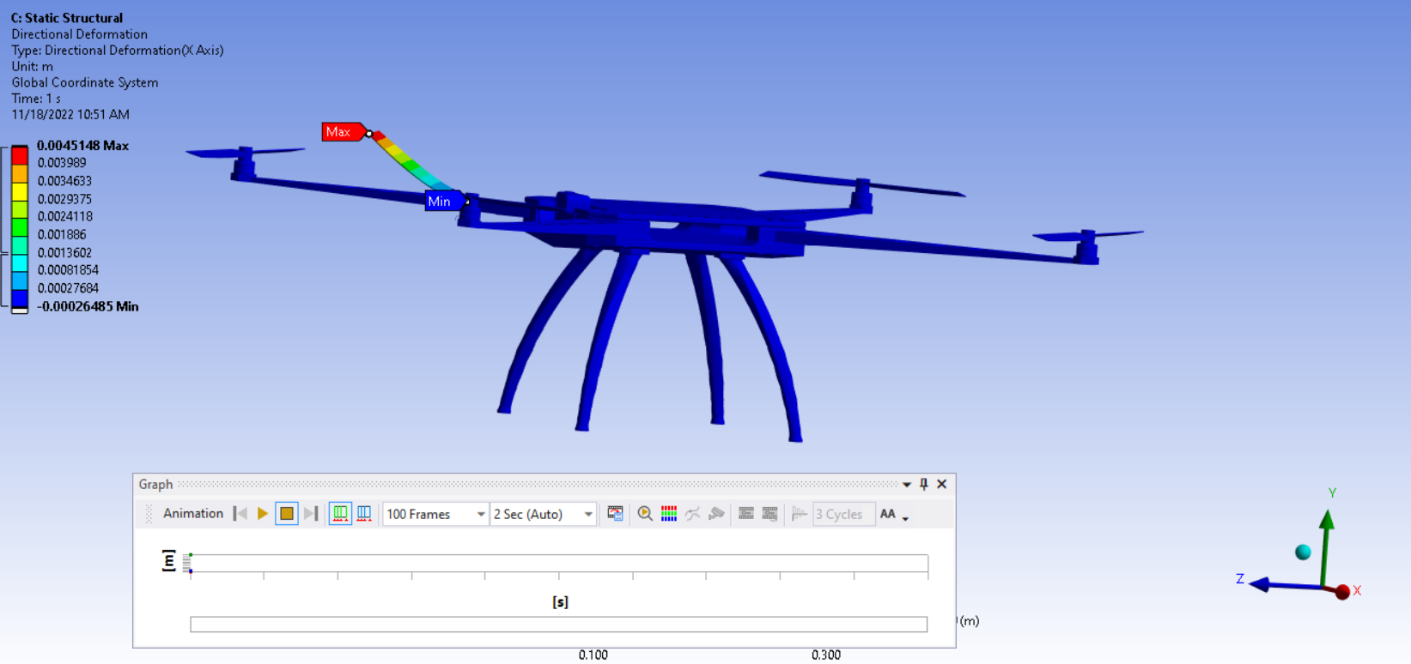
Task: Open the AA font size dropdown
Action: click(x=893, y=514)
